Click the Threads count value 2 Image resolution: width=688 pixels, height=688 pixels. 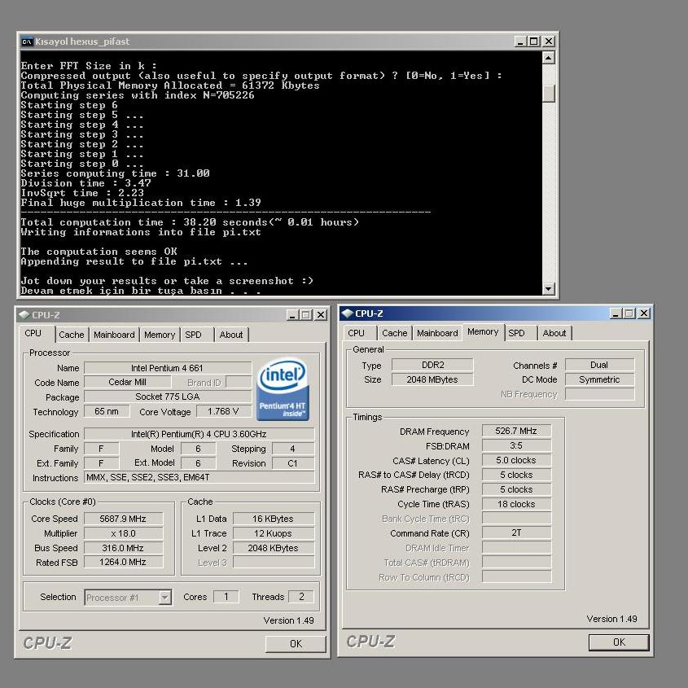point(301,597)
